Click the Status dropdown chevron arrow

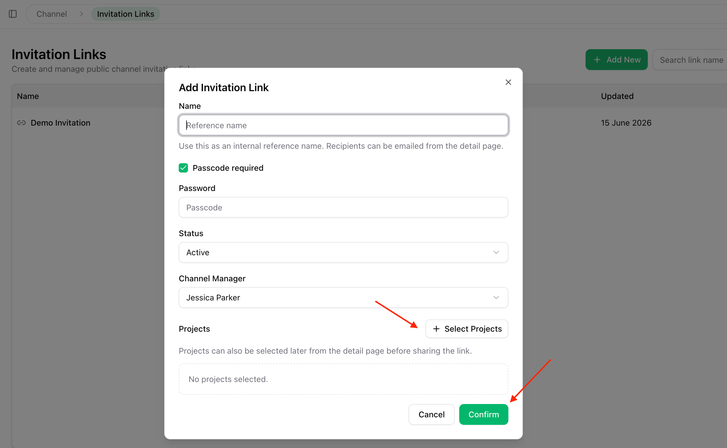click(x=496, y=252)
